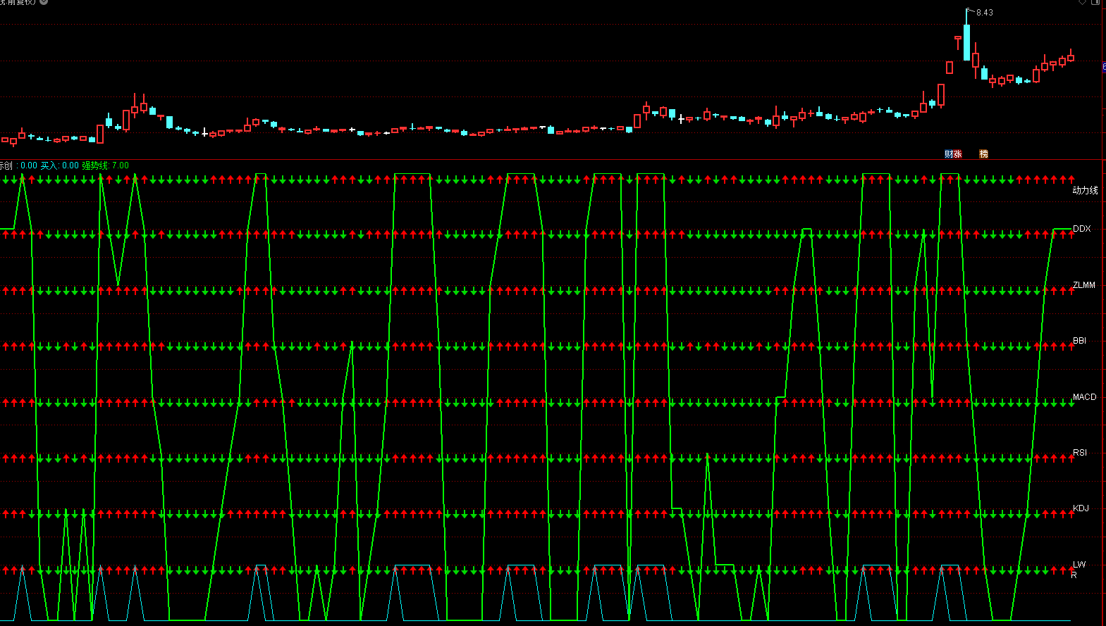Click the 榜 event marker icon
Screen dimensions: 1106x626
pos(983,154)
